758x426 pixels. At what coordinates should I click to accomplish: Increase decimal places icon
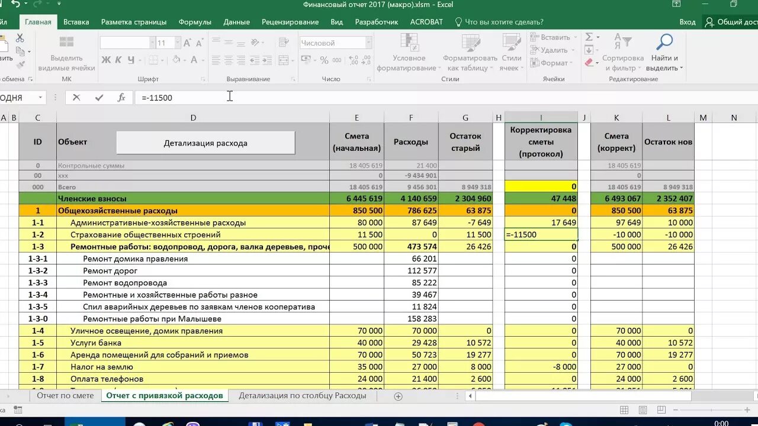[x=354, y=60]
